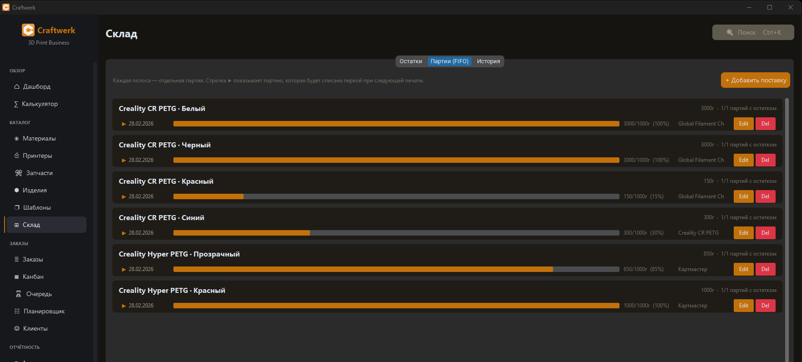Select the Партии (FIFO) tab
This screenshot has height=362, width=802.
(x=449, y=61)
